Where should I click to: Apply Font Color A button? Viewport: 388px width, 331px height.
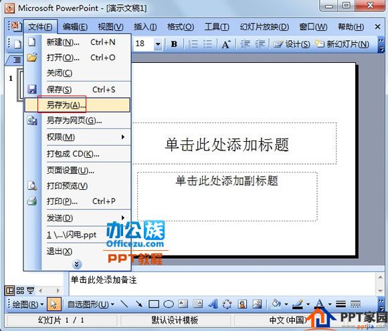coord(320,304)
